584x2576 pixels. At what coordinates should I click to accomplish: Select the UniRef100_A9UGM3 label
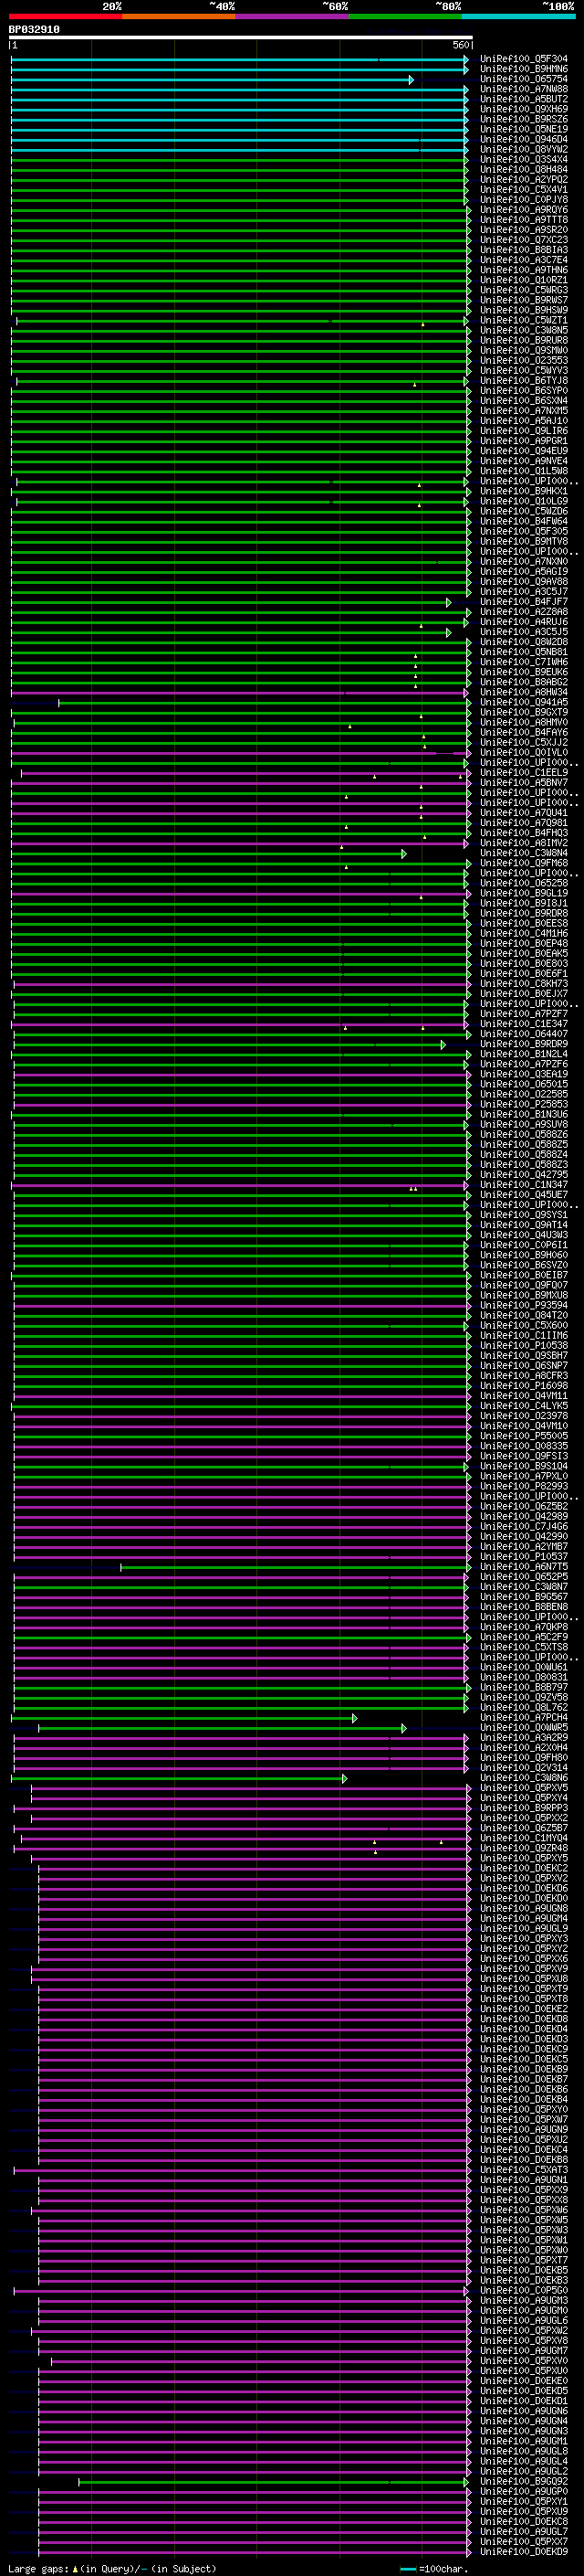[524, 2300]
